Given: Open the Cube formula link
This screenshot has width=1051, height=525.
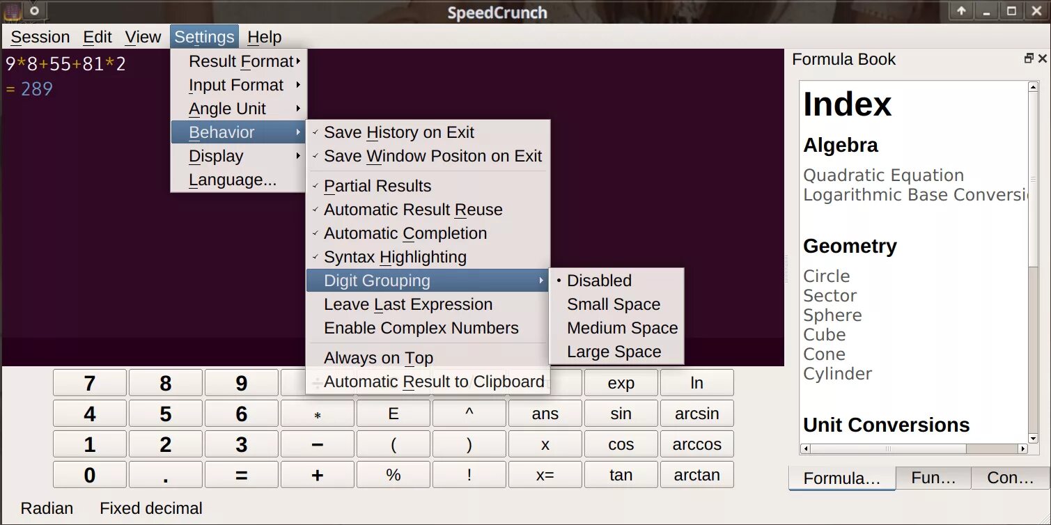Looking at the screenshot, I should coord(824,335).
